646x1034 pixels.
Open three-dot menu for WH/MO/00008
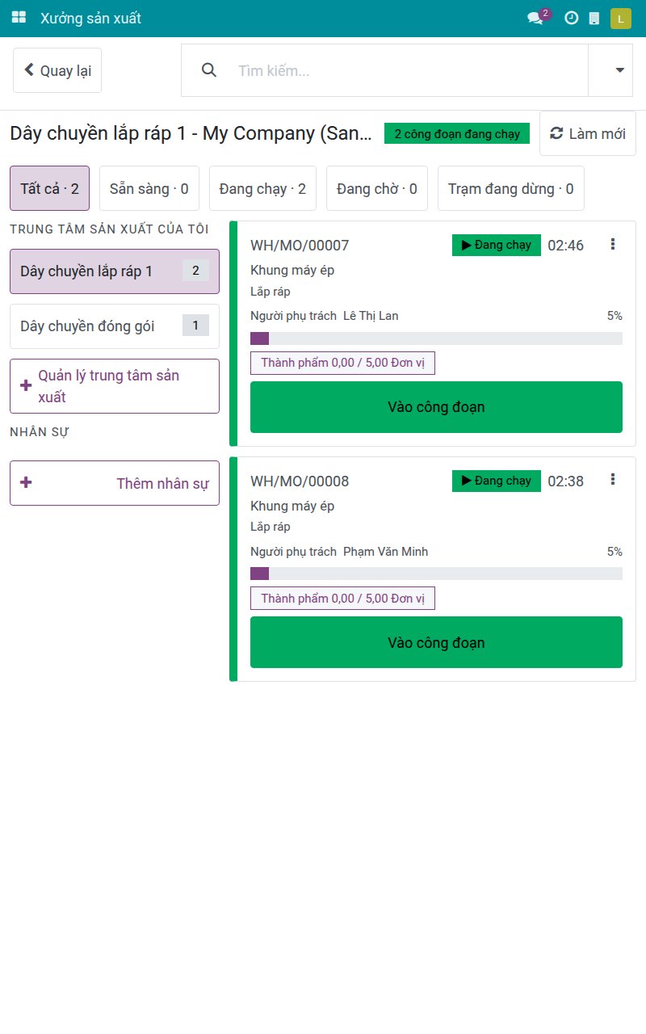613,480
